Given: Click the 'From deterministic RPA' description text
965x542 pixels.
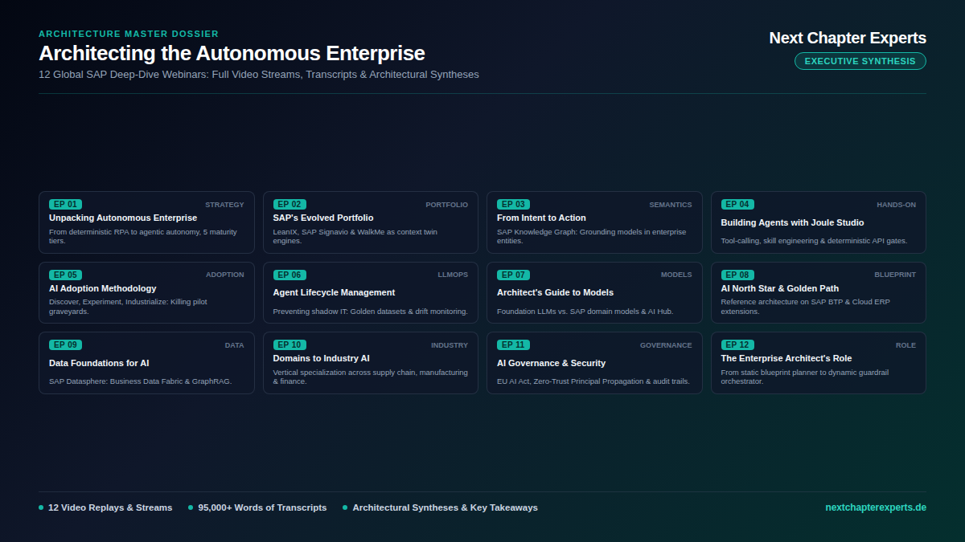Looking at the screenshot, I should click(x=143, y=236).
